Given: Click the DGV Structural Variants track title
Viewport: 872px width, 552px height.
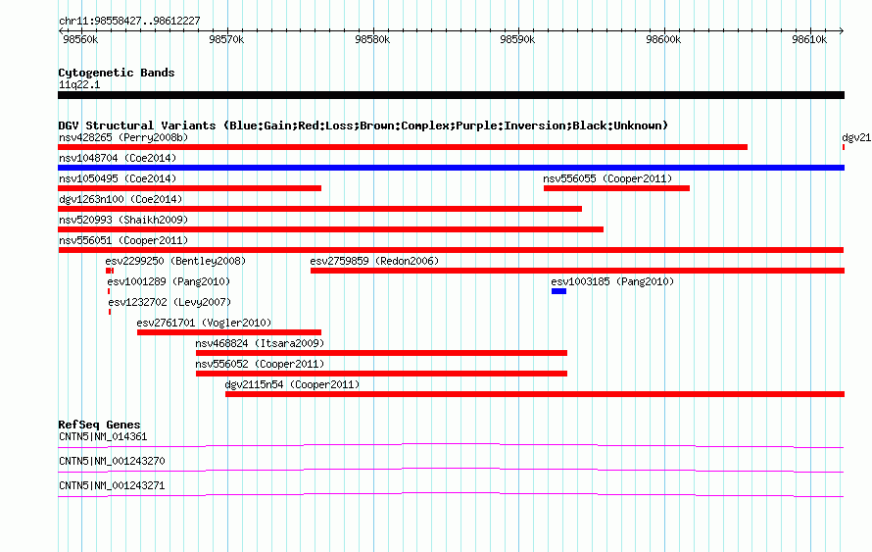Looking at the screenshot, I should tap(363, 125).
